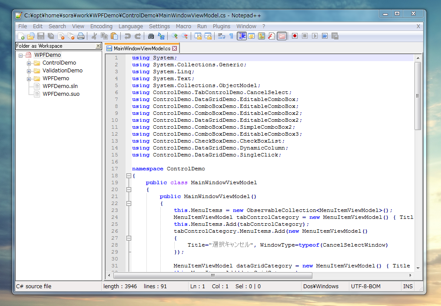441x306 pixels.
Task: Click the Undo arrow icon
Action: (x=128, y=36)
